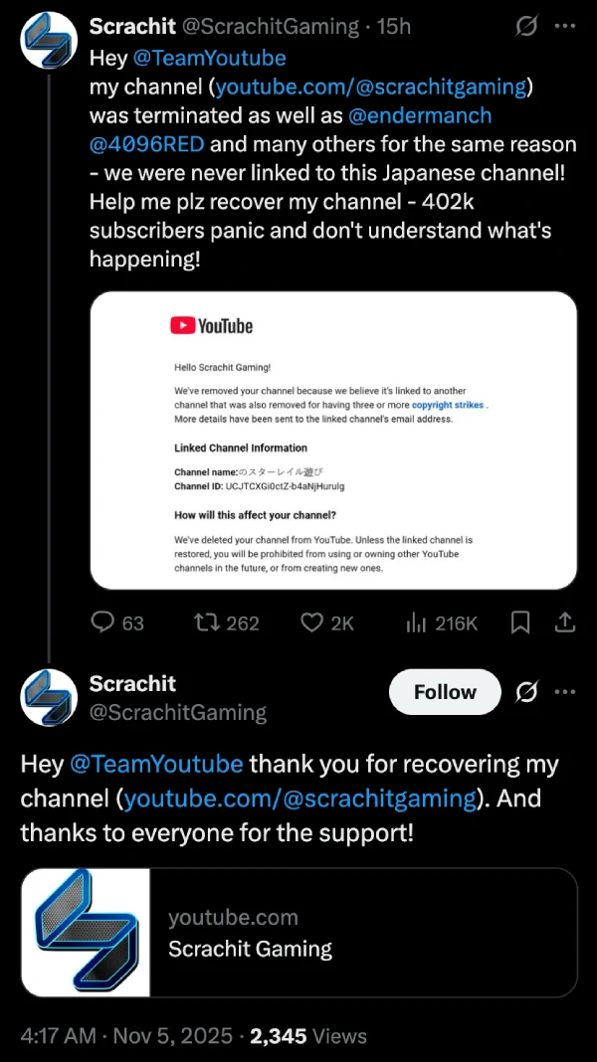Open Grok icon beside Follow button
The height and width of the screenshot is (1062, 597).
coord(527,692)
